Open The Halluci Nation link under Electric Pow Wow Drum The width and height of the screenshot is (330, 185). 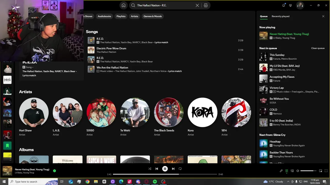click(106, 52)
